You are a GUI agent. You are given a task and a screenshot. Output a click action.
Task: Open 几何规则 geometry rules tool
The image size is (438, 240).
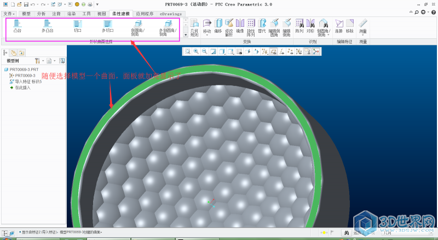coord(194,28)
